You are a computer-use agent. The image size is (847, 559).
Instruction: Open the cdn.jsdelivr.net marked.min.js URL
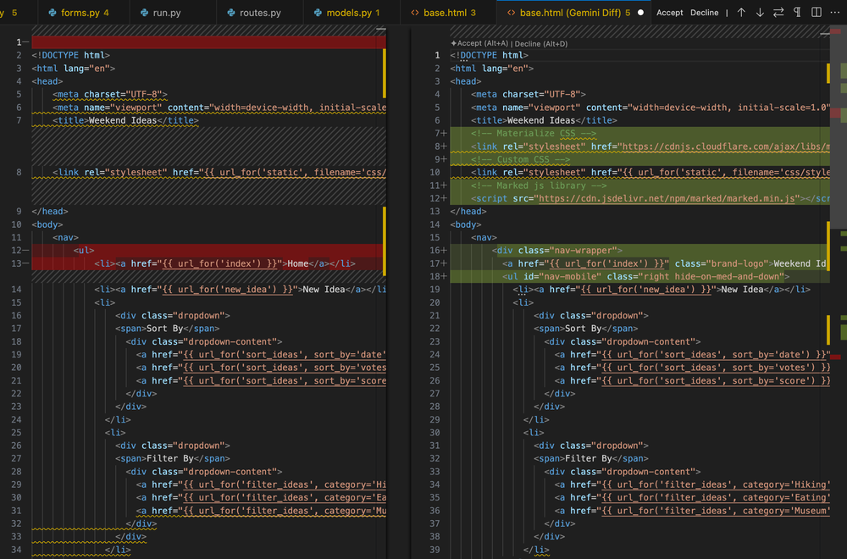[x=667, y=199]
